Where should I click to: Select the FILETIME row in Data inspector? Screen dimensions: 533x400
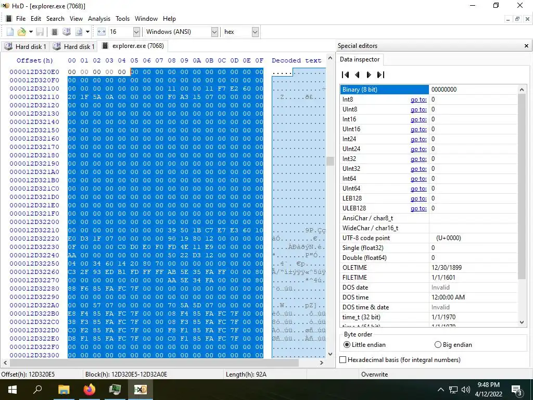[429, 278]
